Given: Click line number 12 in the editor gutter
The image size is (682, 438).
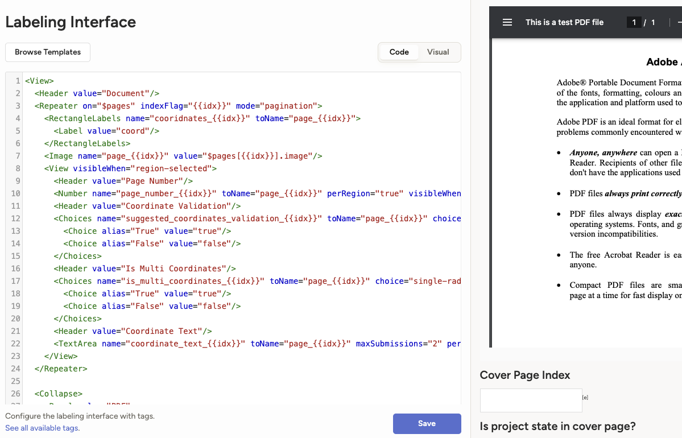Looking at the screenshot, I should 15,218.
